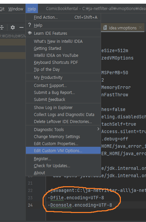Click line number 24 in gutter
The height and width of the screenshot is (222, 146).
coord(30,205)
